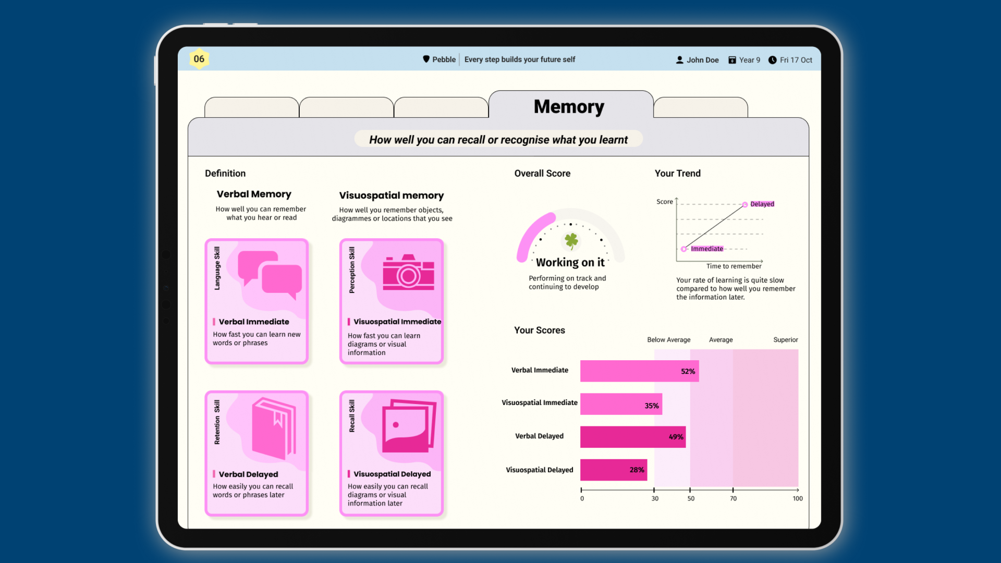
Task: Click the Visuospatial Delayed 28% bar
Action: coord(613,470)
